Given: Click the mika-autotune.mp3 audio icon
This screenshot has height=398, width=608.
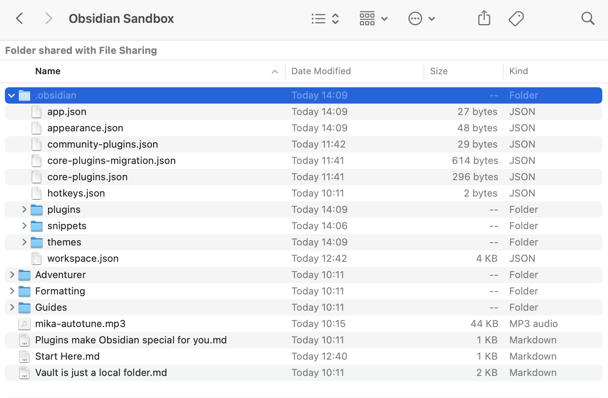Looking at the screenshot, I should tap(24, 324).
